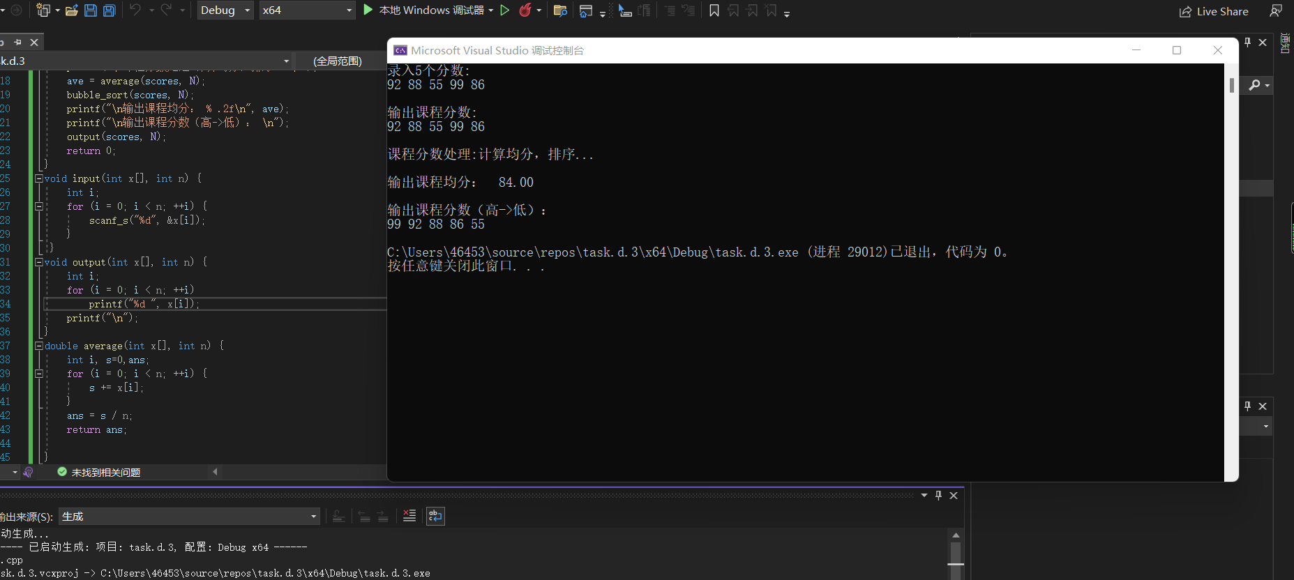This screenshot has height=580, width=1294.
Task: Click the code line "ans = s / n;"
Action: pos(99,415)
